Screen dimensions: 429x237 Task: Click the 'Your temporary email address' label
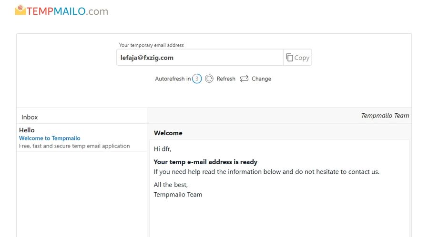tap(151, 45)
